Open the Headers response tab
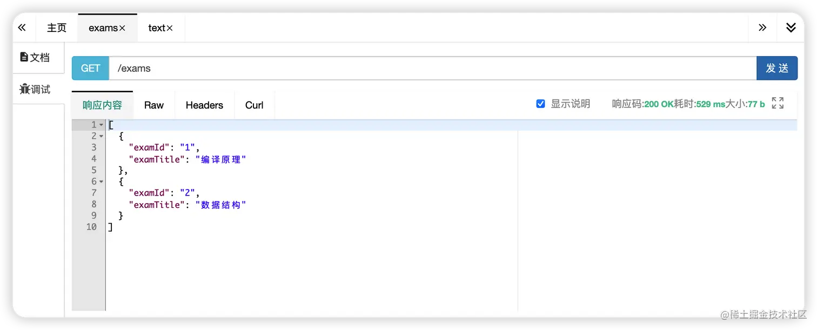This screenshot has width=817, height=330. pos(204,105)
